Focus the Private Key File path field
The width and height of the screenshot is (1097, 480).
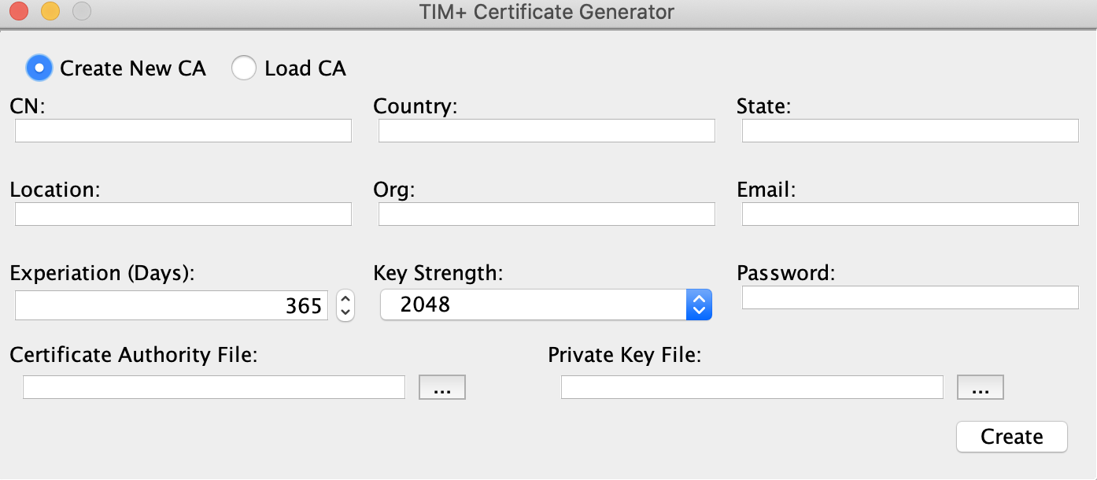click(752, 386)
